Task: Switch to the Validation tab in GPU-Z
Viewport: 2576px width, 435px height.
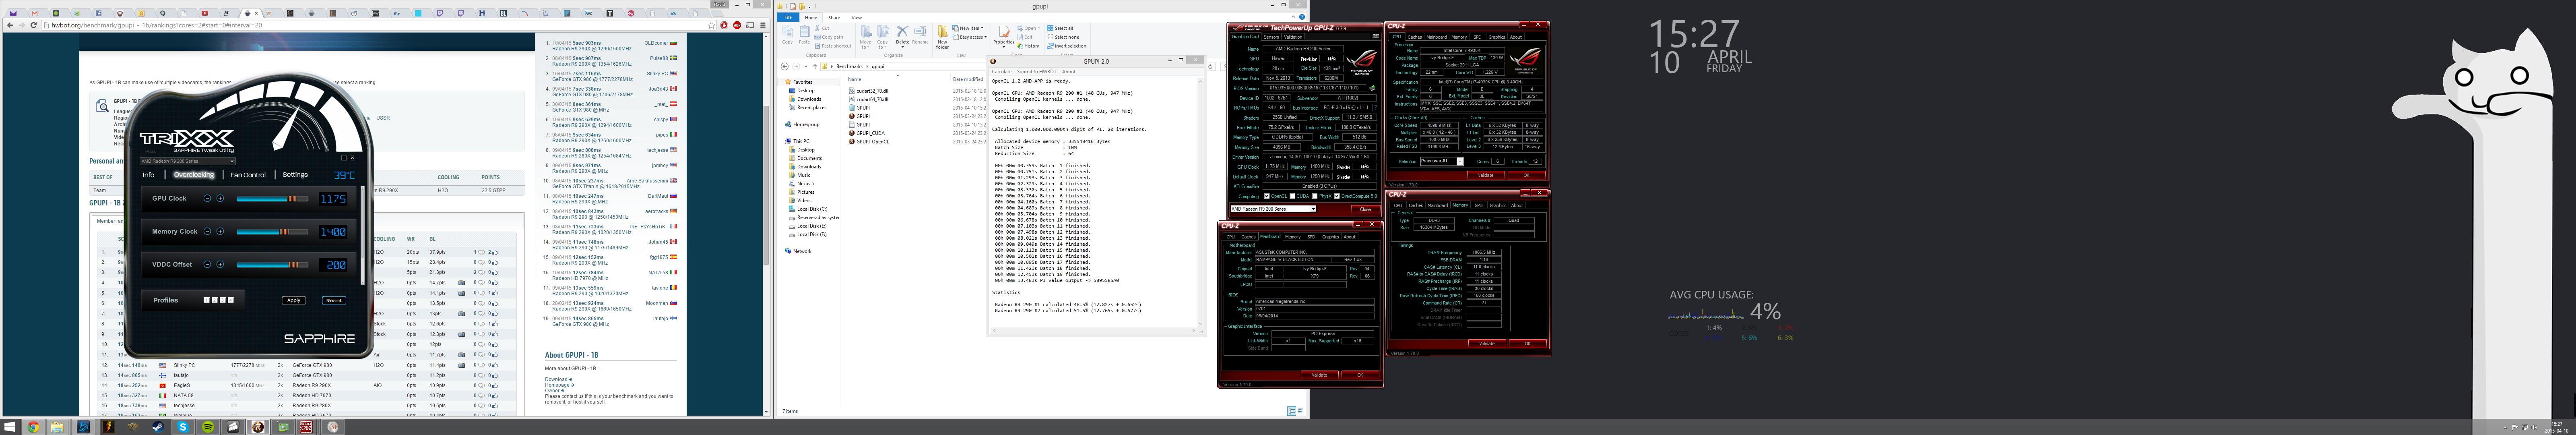Action: pos(1292,37)
